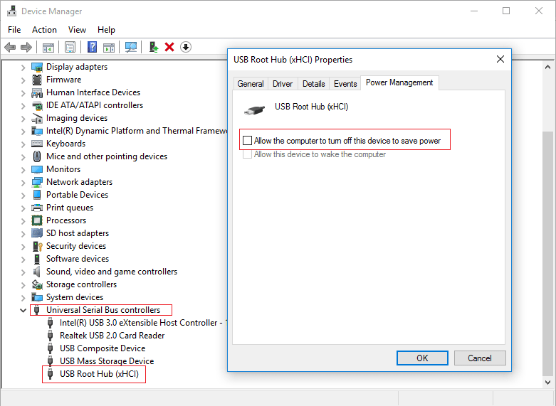The width and height of the screenshot is (556, 406).
Task: Click the Sound, video and game controllers speaker icon
Action: coord(37,272)
